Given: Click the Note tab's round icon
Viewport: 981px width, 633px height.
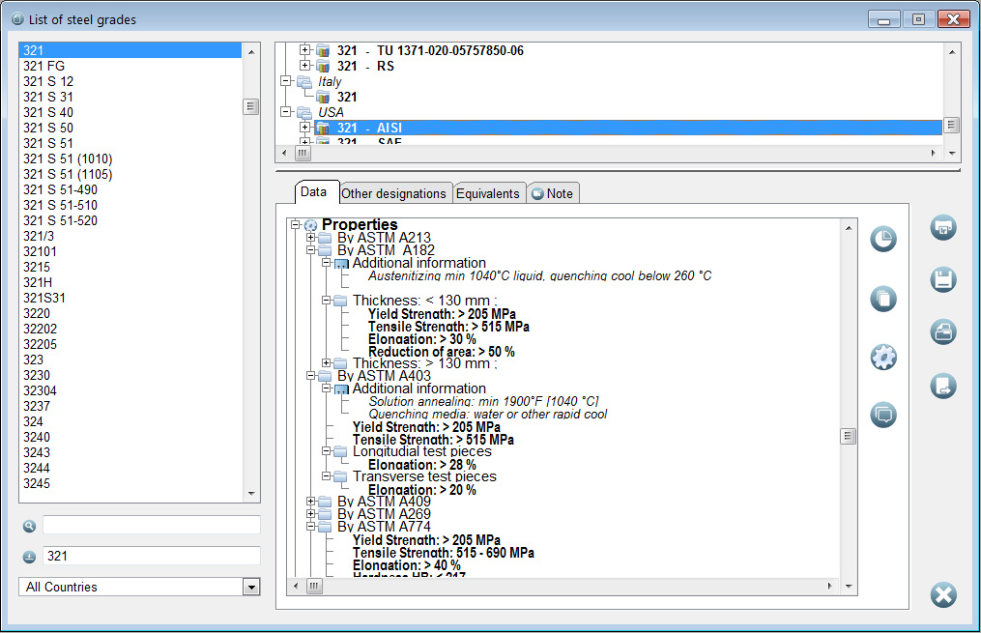Looking at the screenshot, I should coord(537,194).
